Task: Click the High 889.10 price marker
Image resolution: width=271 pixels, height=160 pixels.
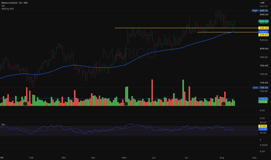Action: point(260,10)
